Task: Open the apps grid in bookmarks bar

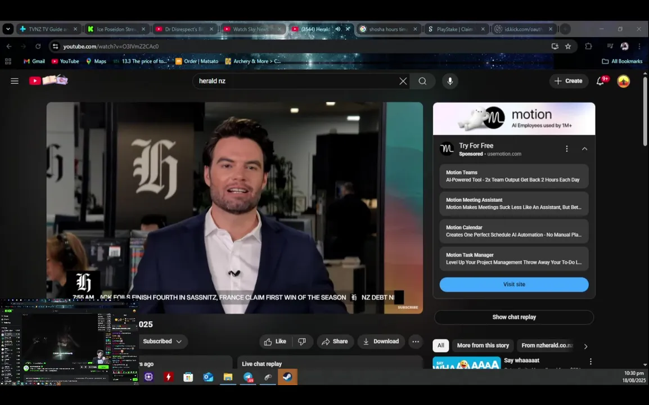Action: [x=8, y=61]
